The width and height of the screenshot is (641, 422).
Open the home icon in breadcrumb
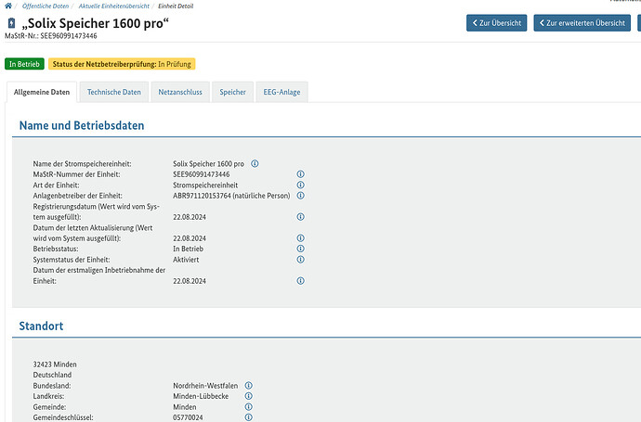click(8, 6)
